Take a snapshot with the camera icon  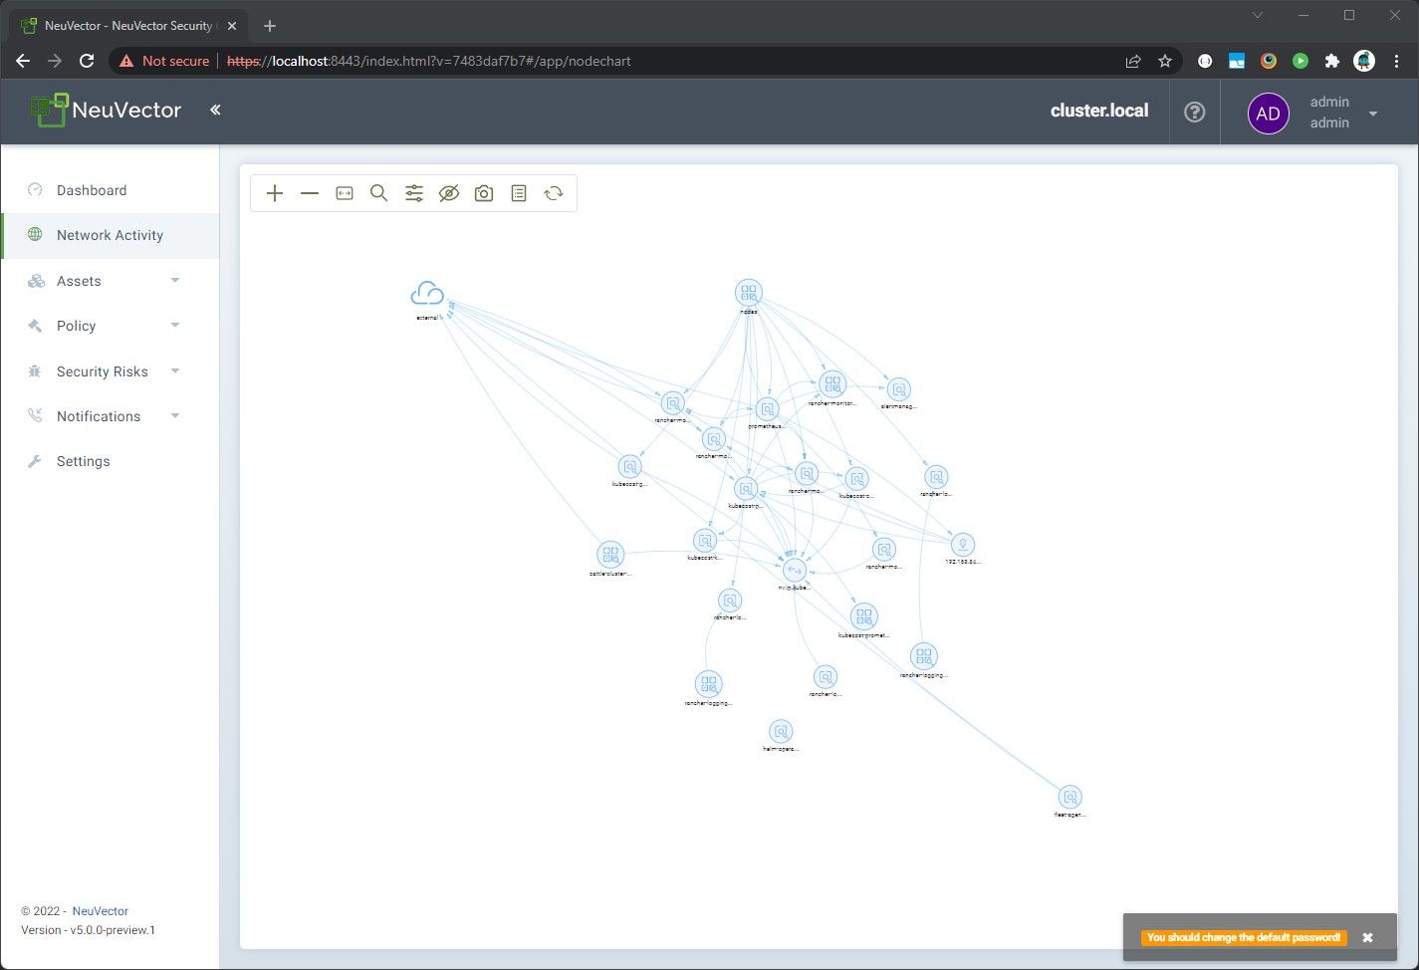[484, 193]
